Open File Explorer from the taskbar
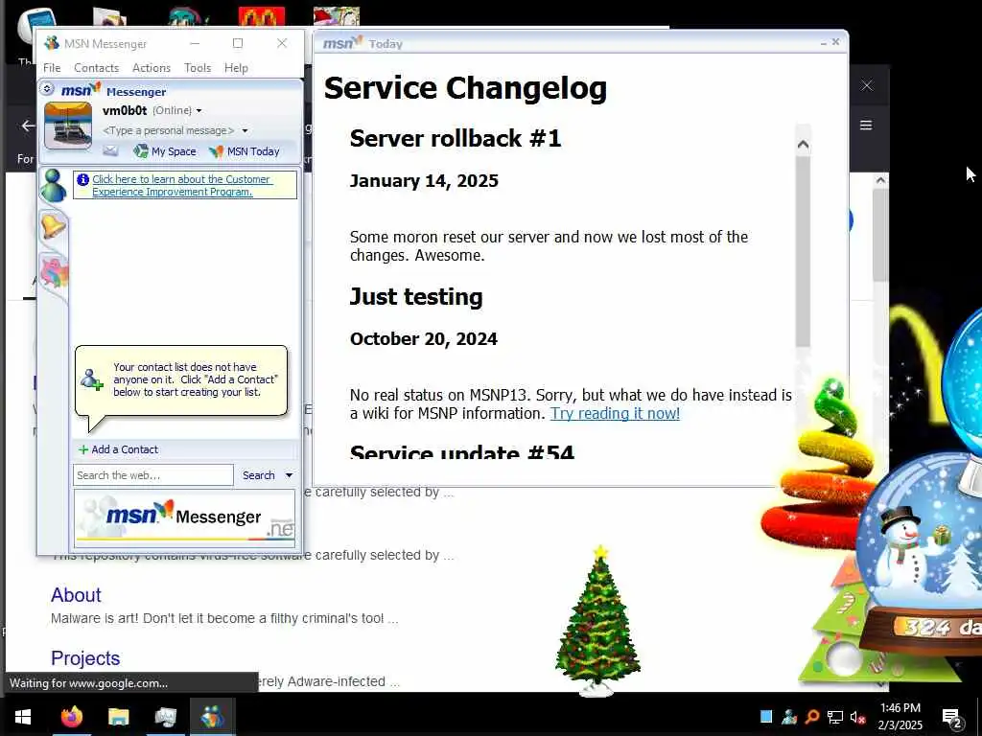This screenshot has width=982, height=736. coord(118,717)
